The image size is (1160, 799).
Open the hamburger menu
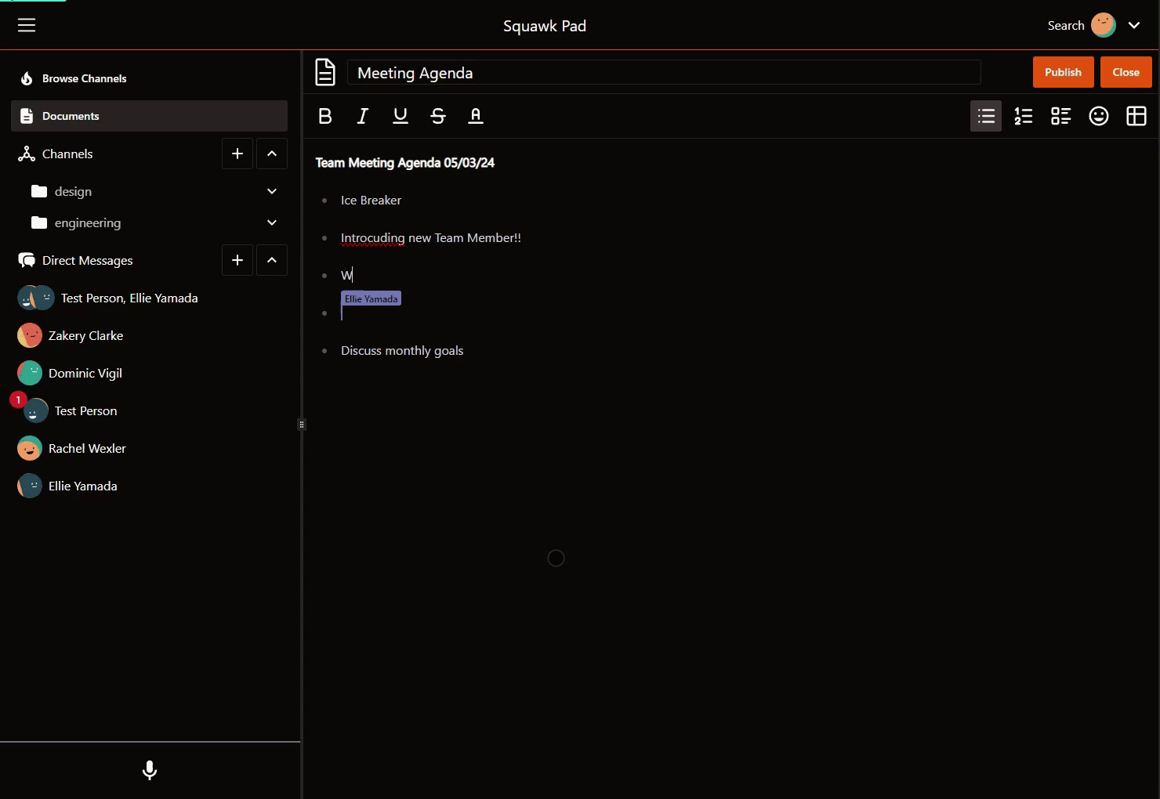coord(26,25)
